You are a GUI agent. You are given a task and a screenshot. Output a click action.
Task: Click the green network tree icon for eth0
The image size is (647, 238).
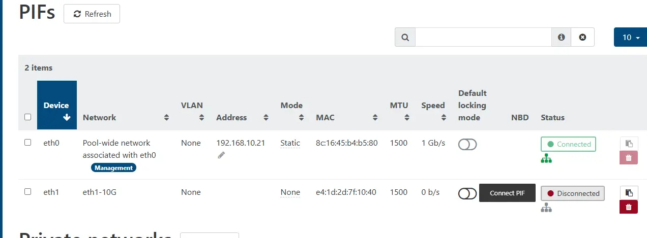(x=546, y=159)
